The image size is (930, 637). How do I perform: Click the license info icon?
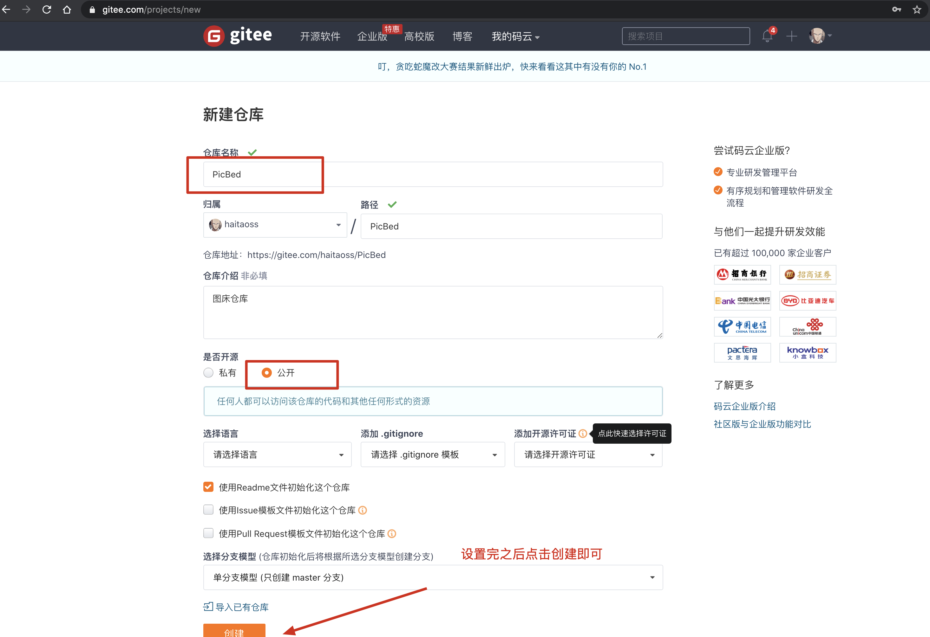[x=583, y=434]
